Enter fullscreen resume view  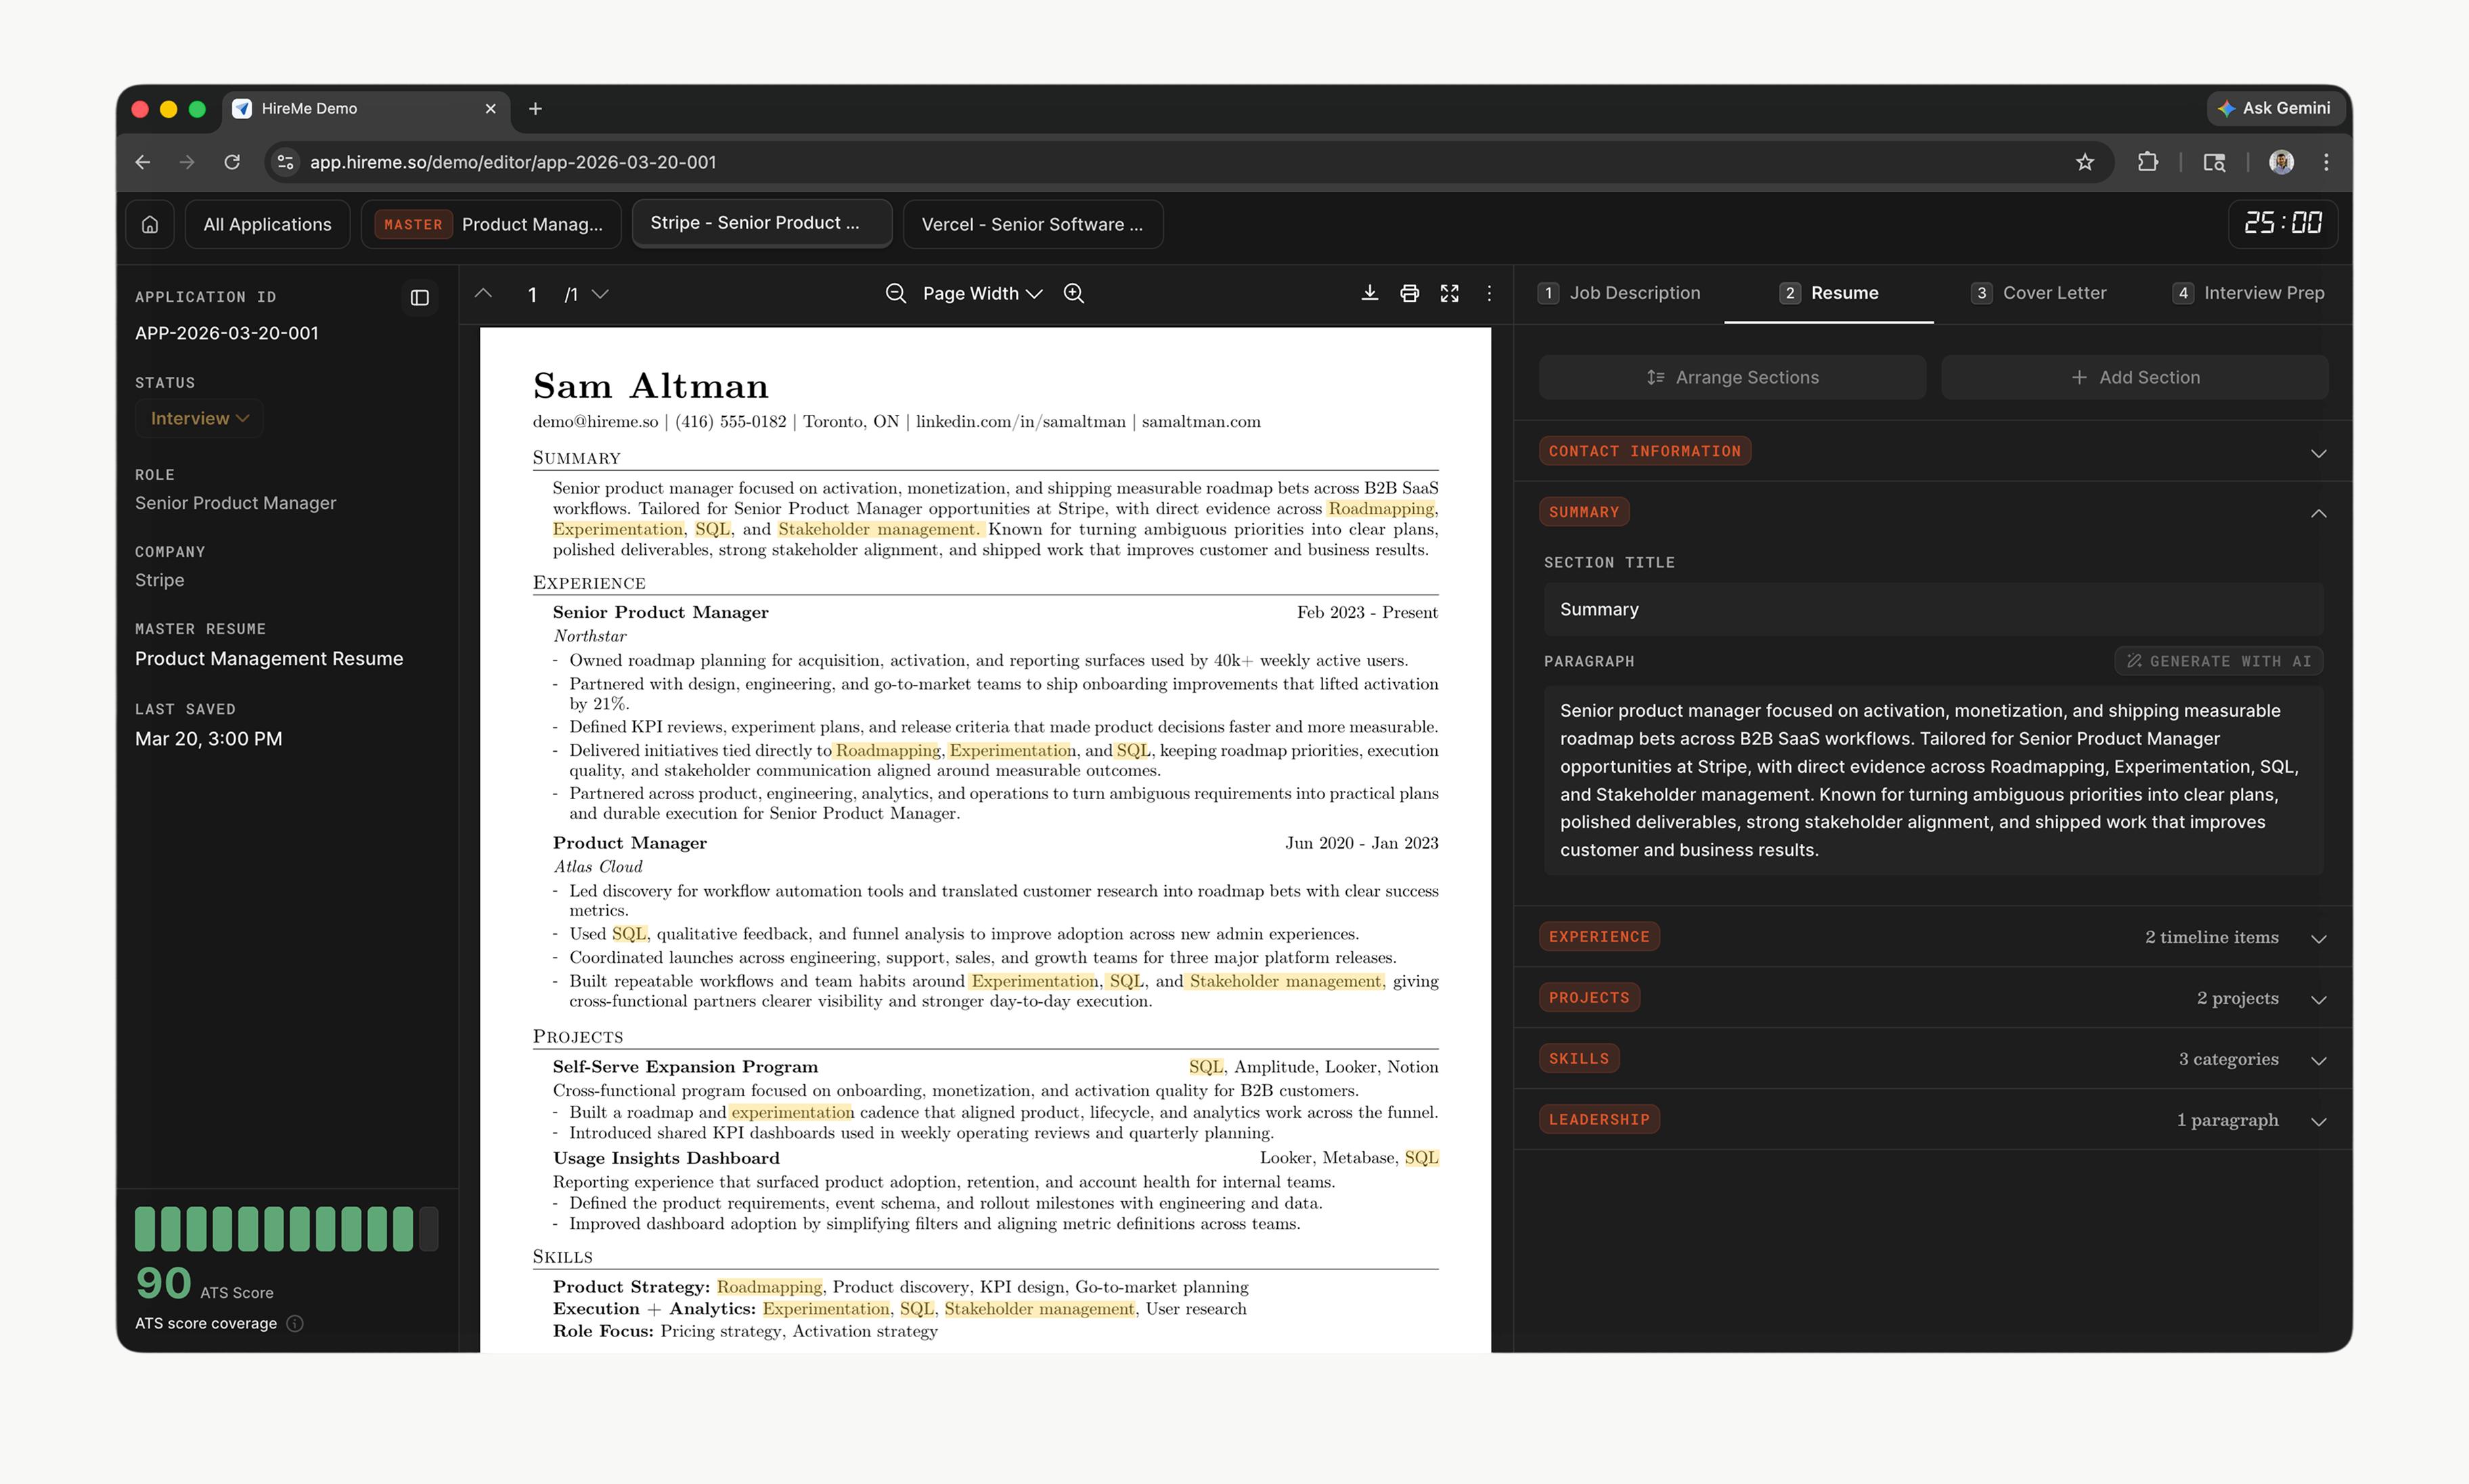[1449, 293]
